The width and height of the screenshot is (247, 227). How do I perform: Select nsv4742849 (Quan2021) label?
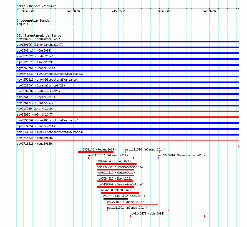[x=113, y=161]
